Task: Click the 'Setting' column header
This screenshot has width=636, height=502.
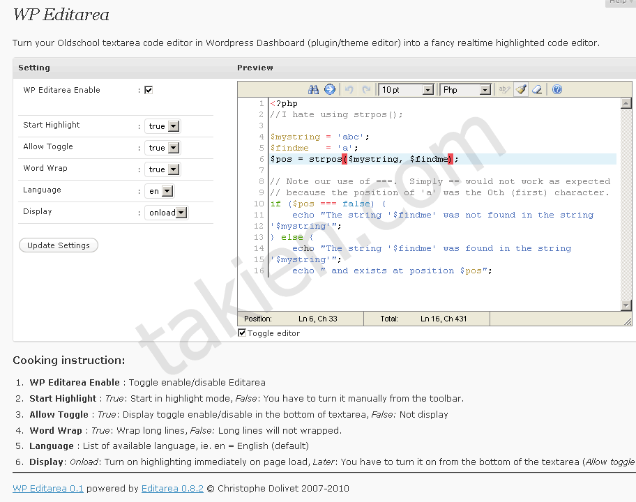Action: click(x=34, y=68)
